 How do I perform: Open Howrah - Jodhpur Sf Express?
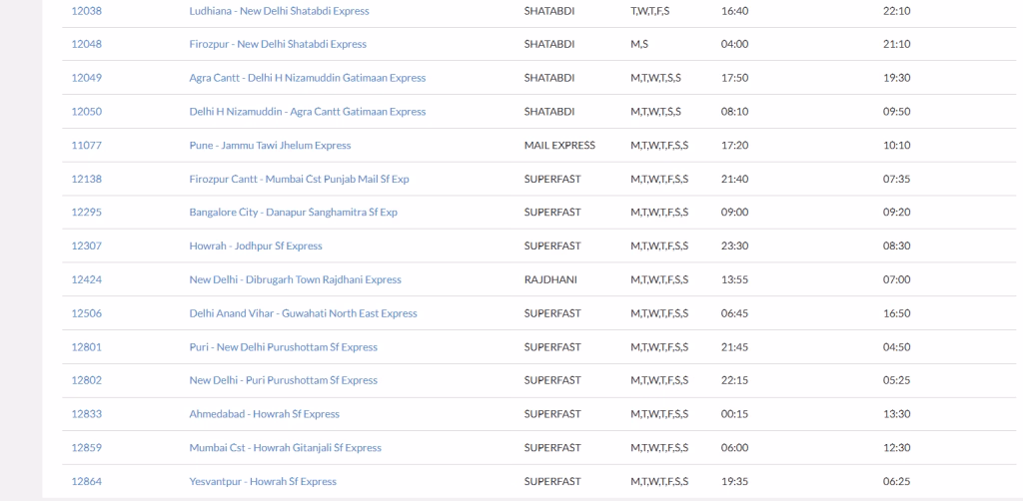(256, 247)
